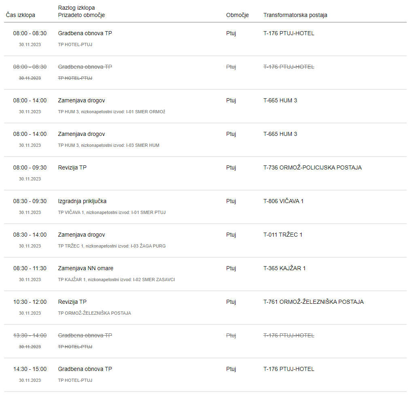Click the 'Čas izklopa' column header
The width and height of the screenshot is (412, 396).
click(x=21, y=15)
